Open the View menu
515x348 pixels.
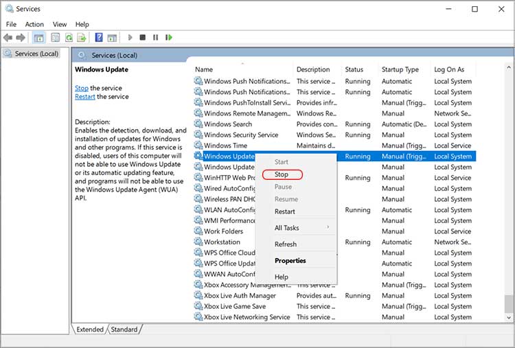pyautogui.click(x=60, y=24)
